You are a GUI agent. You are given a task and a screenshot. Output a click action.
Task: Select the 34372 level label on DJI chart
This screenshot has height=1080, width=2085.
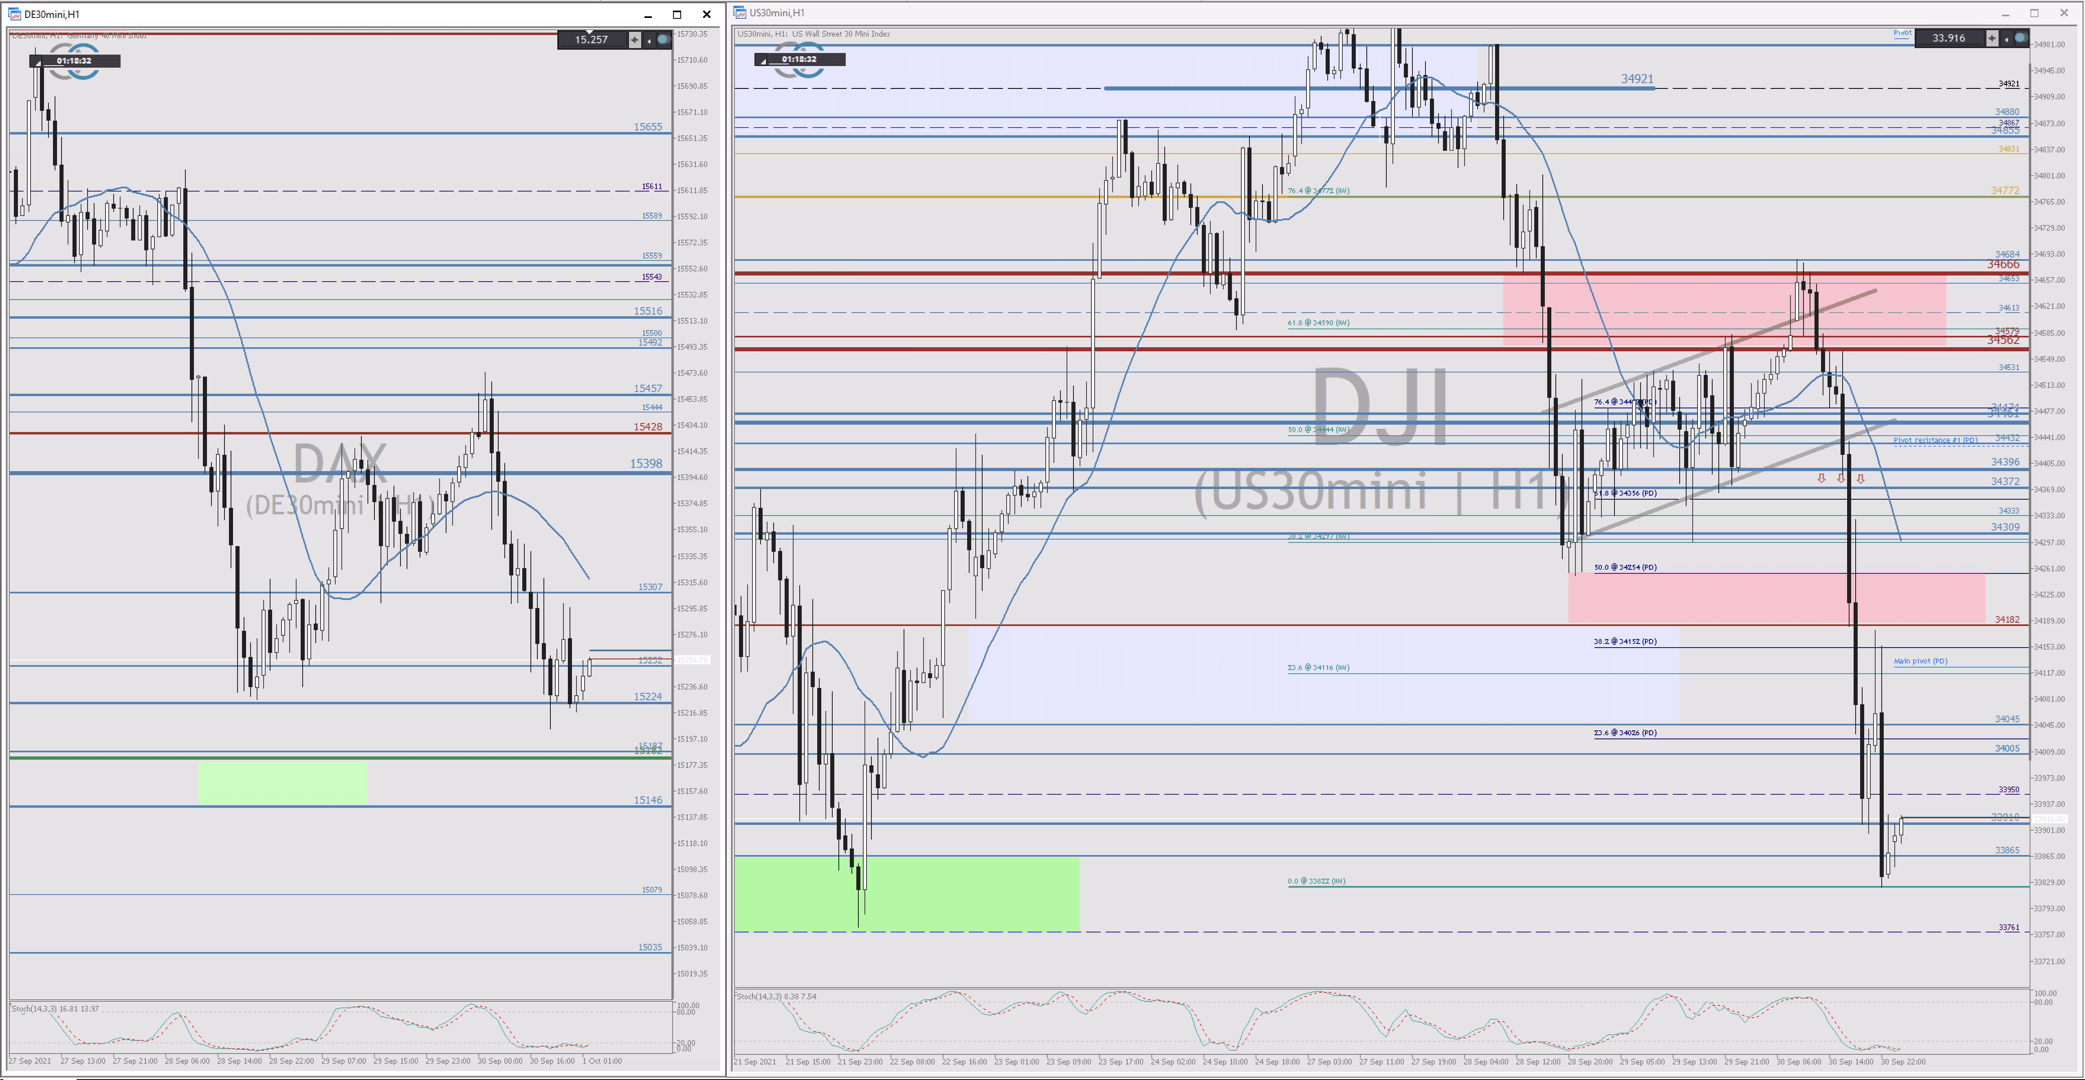click(2005, 481)
